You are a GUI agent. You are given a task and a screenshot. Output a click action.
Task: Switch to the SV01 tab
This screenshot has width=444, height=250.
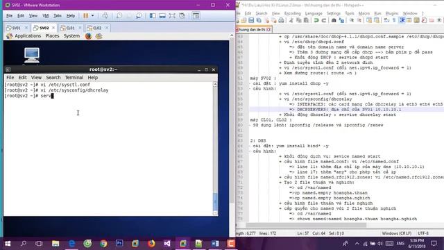click(x=16, y=28)
